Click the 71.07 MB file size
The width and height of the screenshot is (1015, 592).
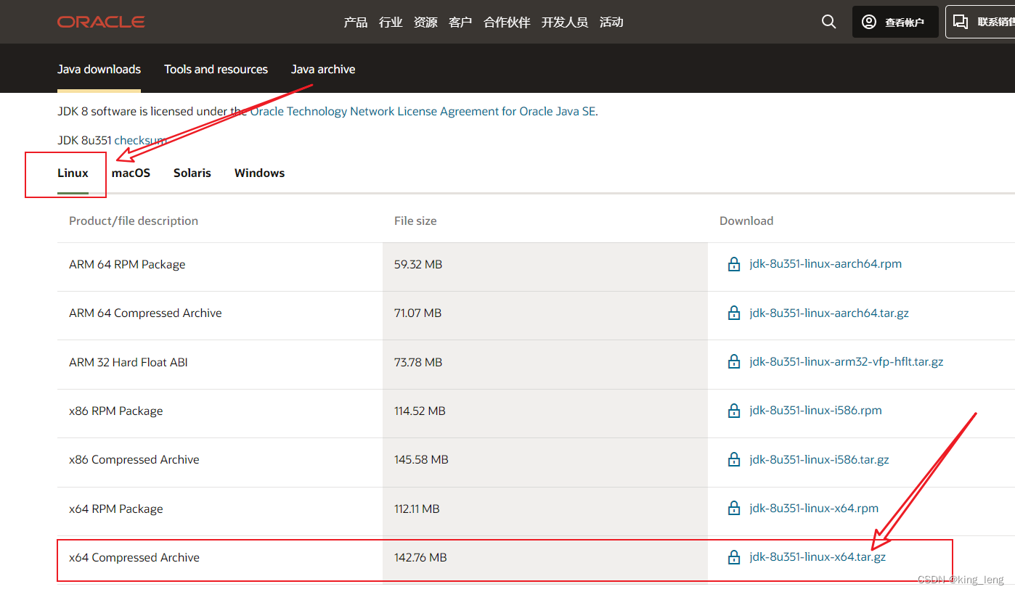417,313
